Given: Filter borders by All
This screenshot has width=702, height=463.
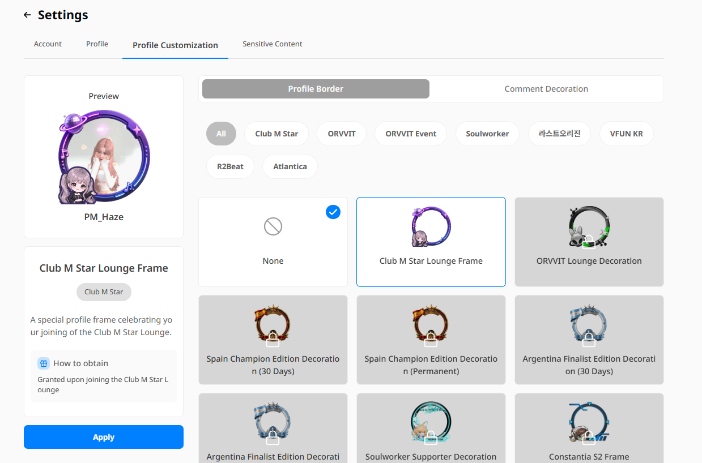Looking at the screenshot, I should pyautogui.click(x=221, y=134).
